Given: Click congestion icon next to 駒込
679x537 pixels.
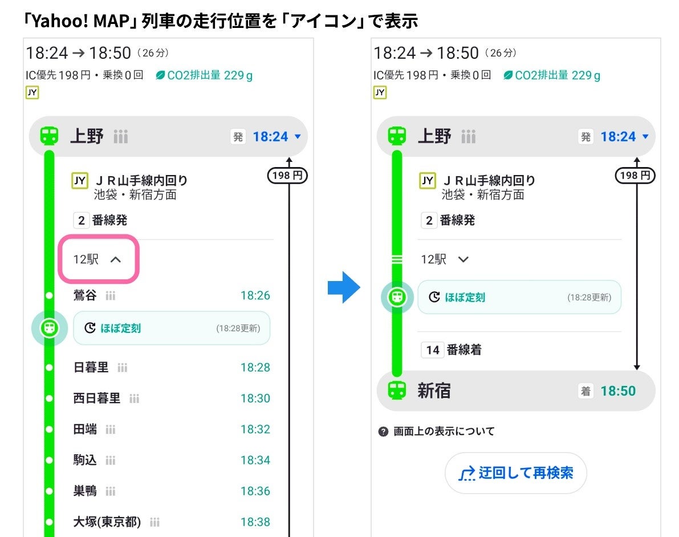Looking at the screenshot, I should click(x=111, y=461).
